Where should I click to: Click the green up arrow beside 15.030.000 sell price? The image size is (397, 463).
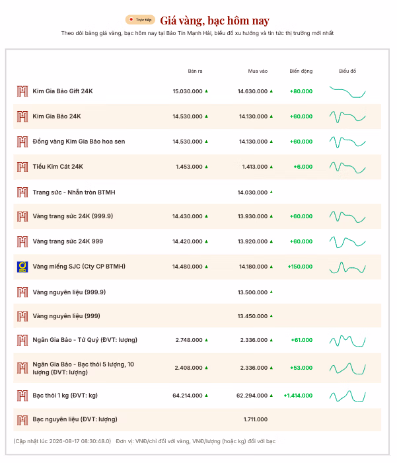pos(207,91)
